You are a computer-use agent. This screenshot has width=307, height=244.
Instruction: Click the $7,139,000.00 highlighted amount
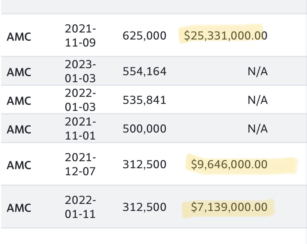coord(229,207)
